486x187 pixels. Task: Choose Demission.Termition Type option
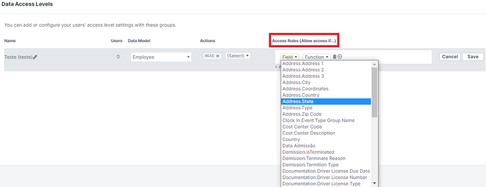pyautogui.click(x=326, y=165)
